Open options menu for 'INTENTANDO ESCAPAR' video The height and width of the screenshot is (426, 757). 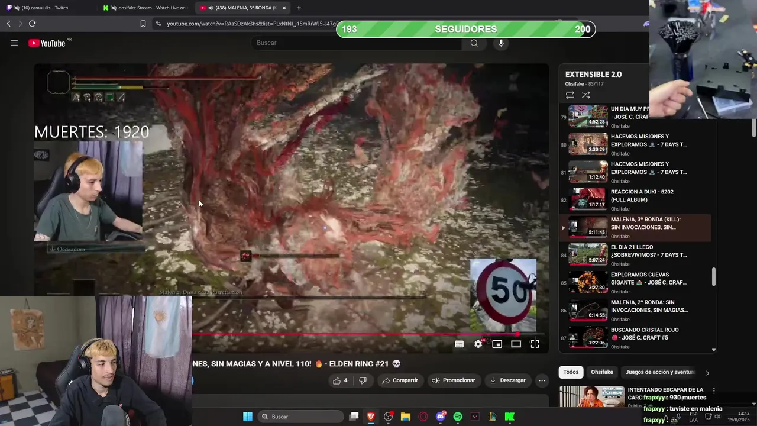(x=714, y=391)
